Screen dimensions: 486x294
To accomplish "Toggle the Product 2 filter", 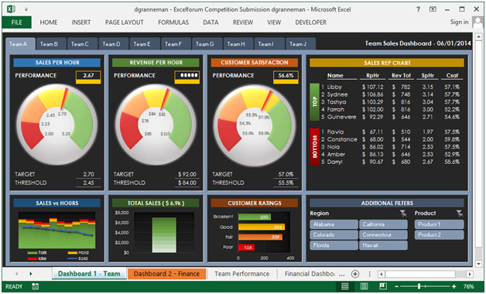I will [440, 235].
